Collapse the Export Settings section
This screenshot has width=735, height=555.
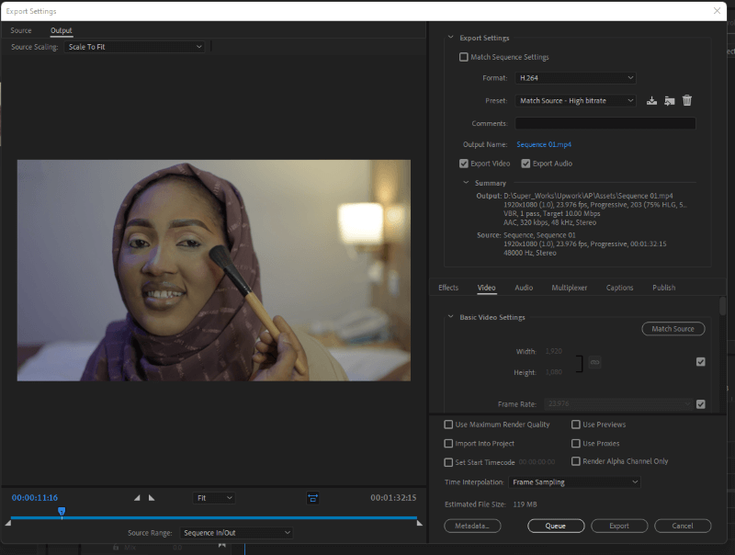(450, 38)
